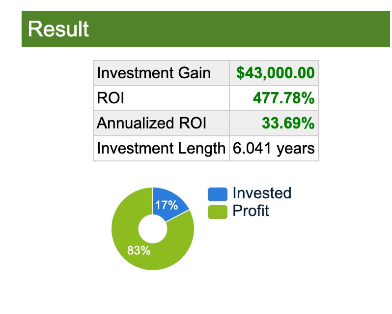
Task: Select the Investment Length label cell
Action: coord(161,148)
